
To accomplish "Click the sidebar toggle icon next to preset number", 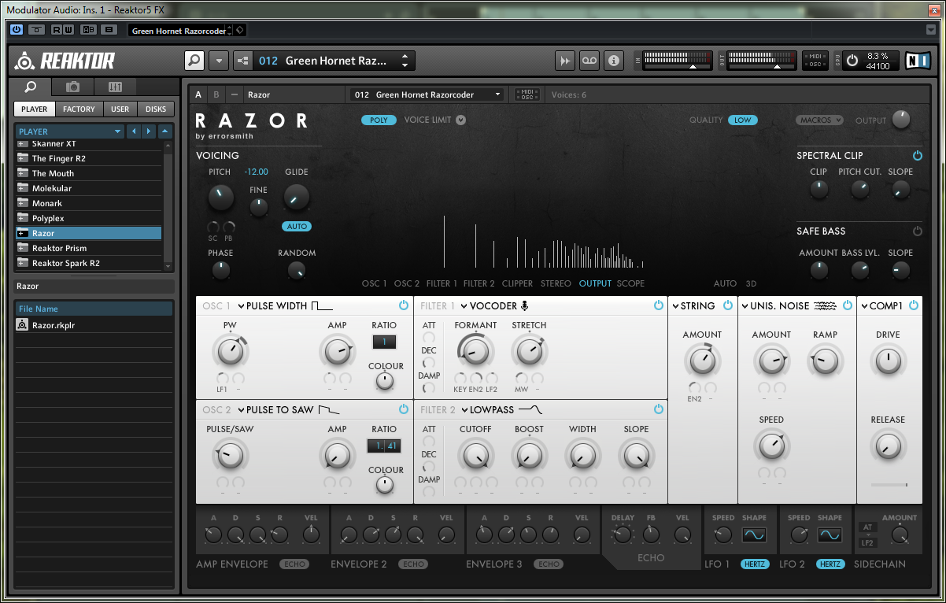I will click(242, 61).
